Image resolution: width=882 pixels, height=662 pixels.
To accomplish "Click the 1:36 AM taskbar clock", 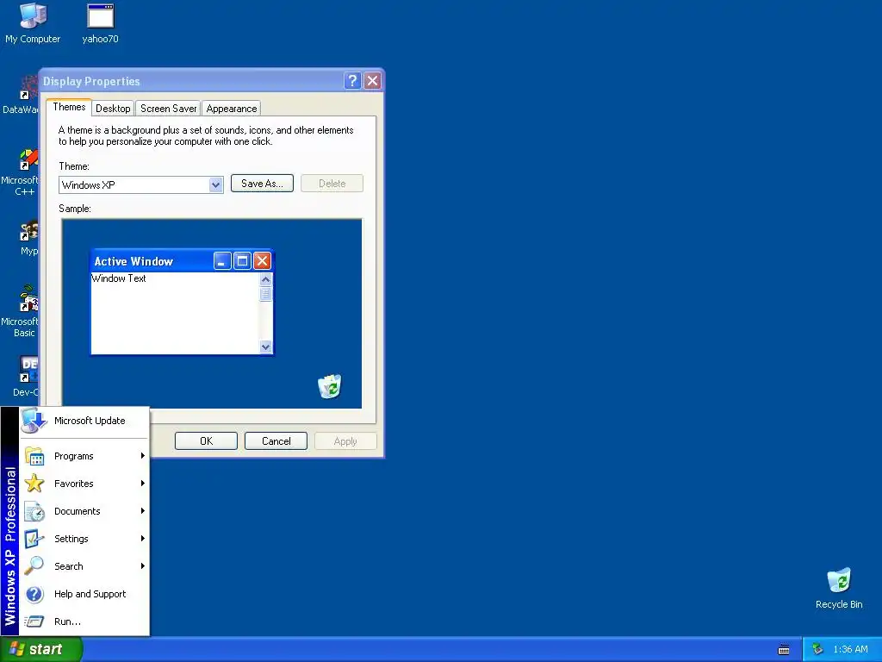I will (x=850, y=650).
